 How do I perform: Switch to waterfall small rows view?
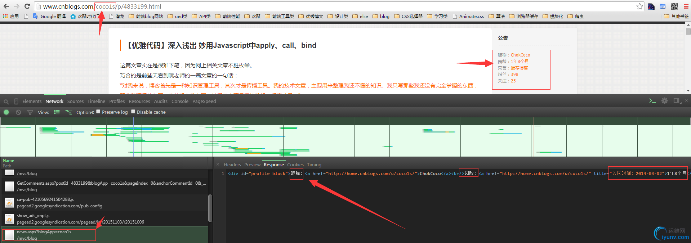click(68, 112)
